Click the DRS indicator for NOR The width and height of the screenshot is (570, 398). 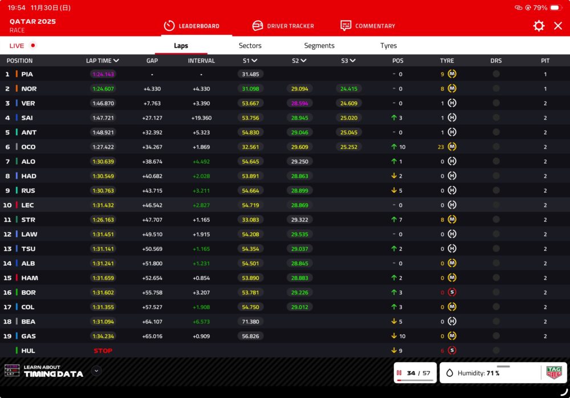[496, 88]
